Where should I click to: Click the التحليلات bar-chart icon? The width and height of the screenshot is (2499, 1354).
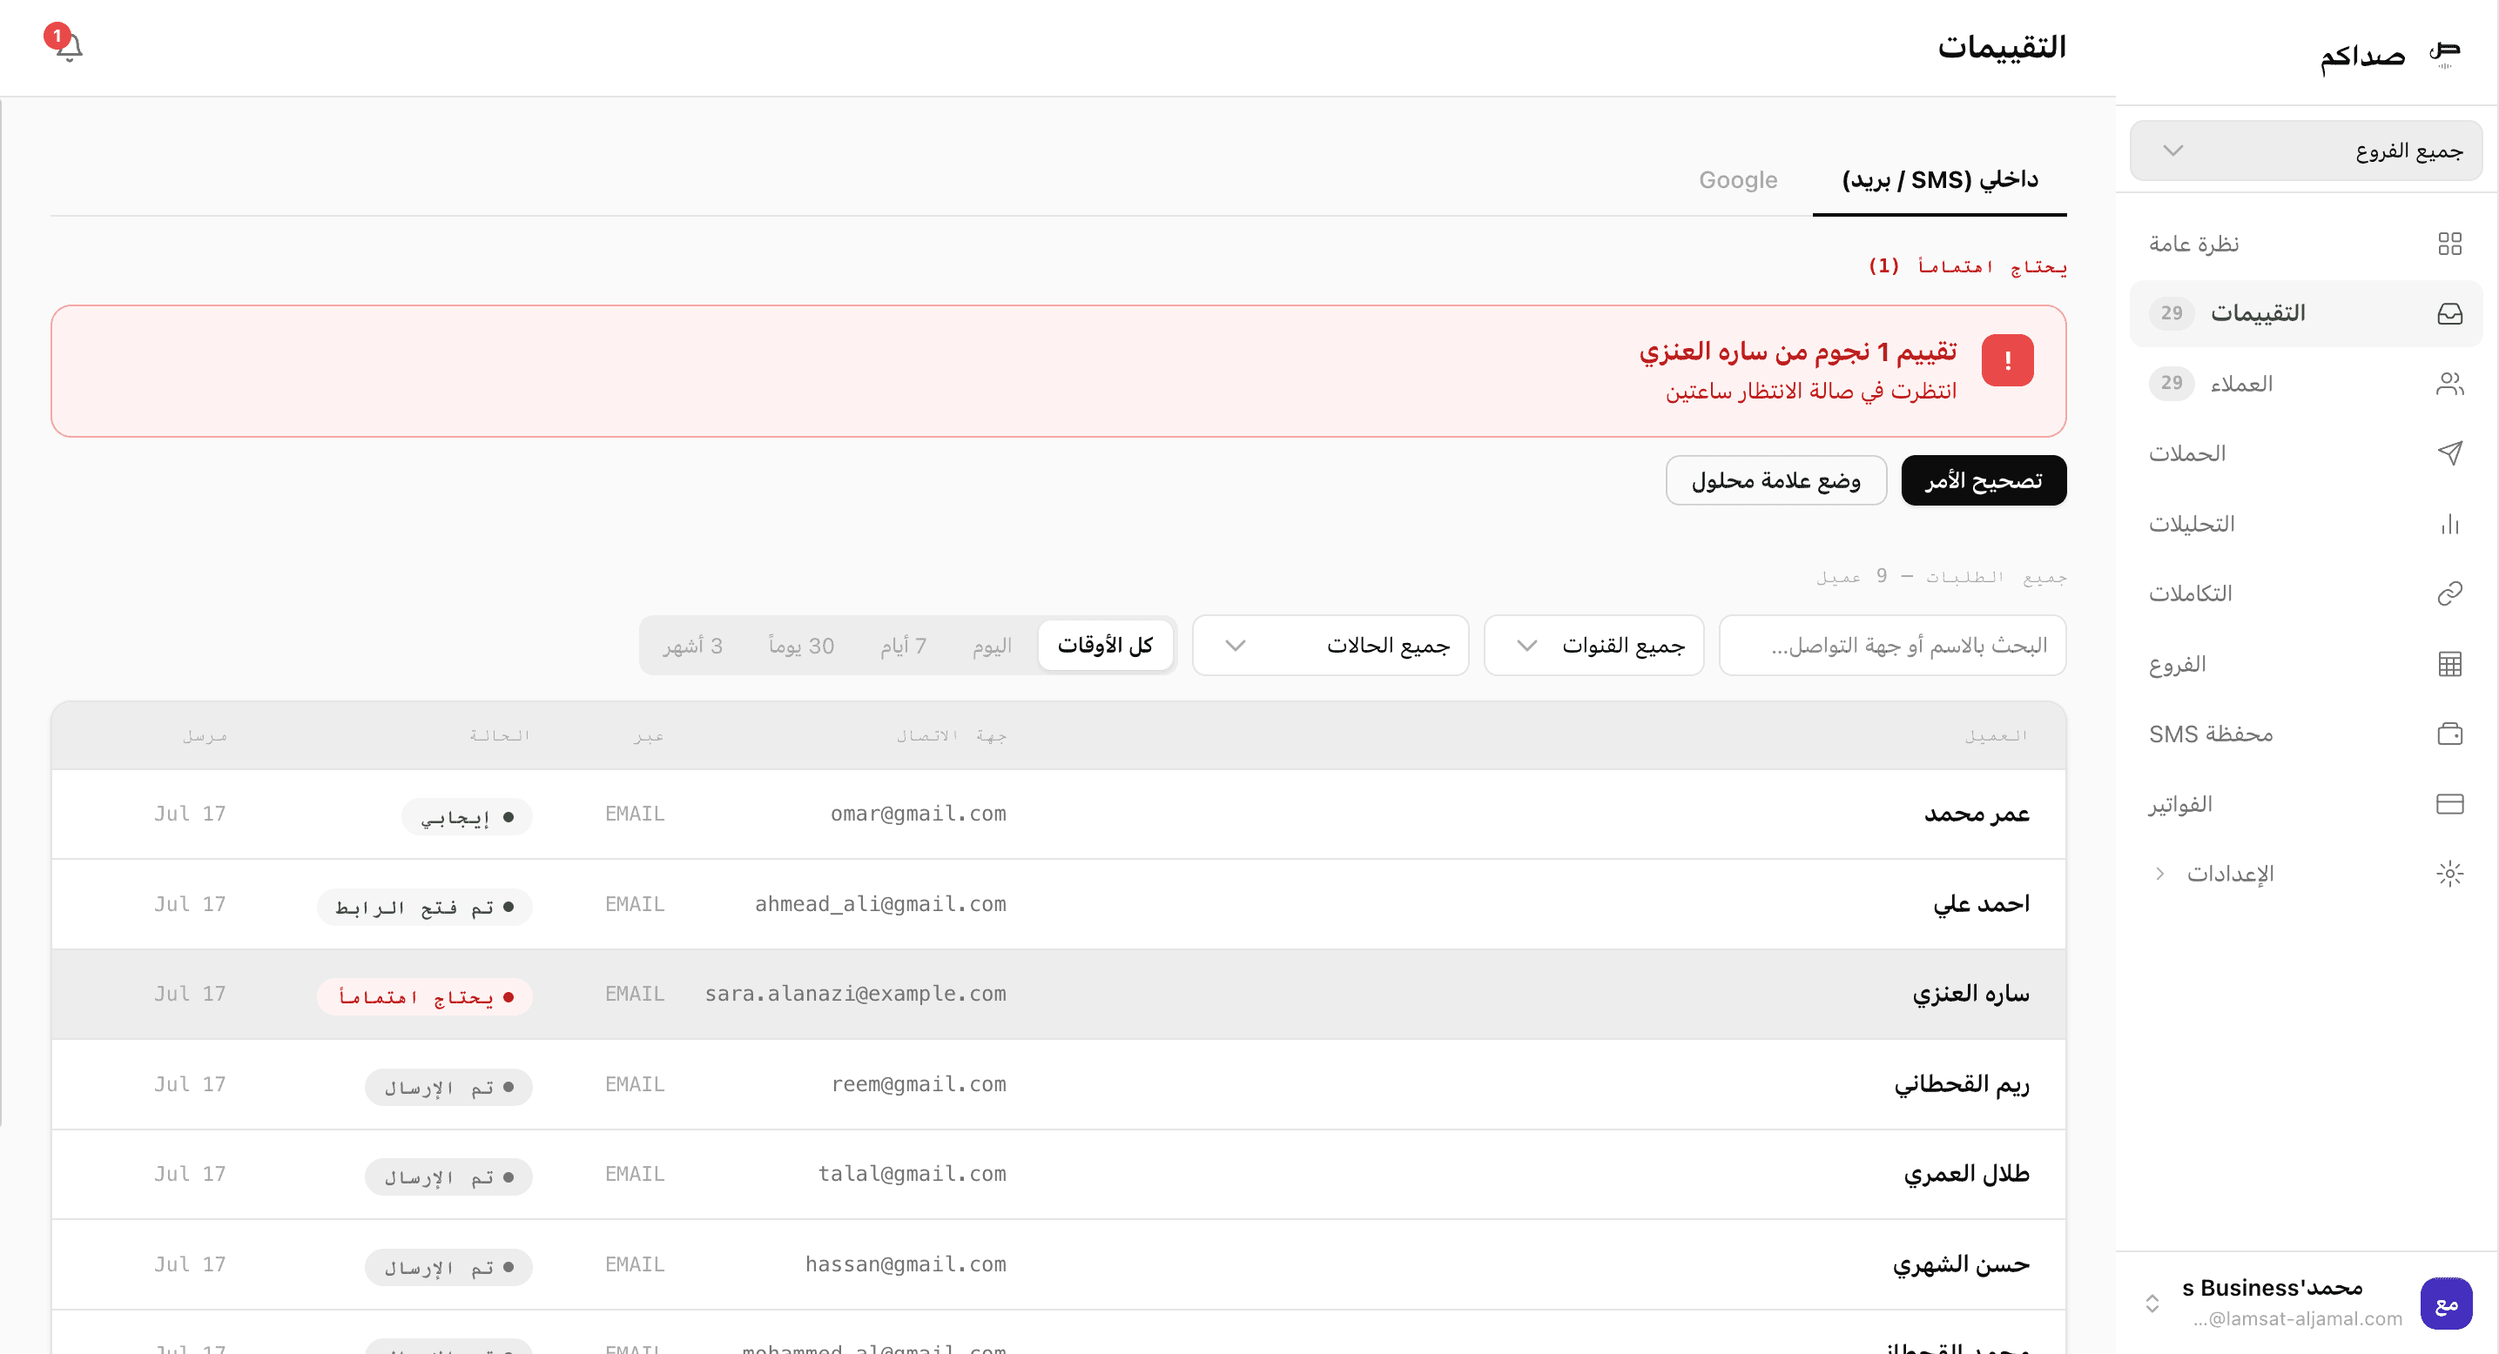(2449, 523)
